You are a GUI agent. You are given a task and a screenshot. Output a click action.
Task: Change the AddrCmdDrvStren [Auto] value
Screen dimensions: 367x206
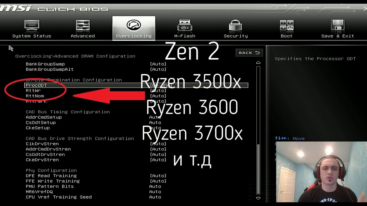point(158,149)
